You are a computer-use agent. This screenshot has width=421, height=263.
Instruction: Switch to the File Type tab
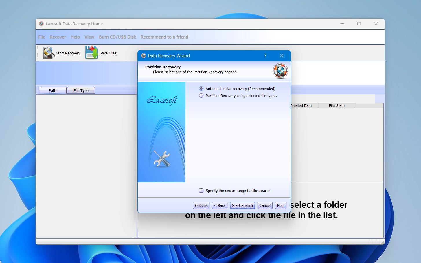(81, 90)
